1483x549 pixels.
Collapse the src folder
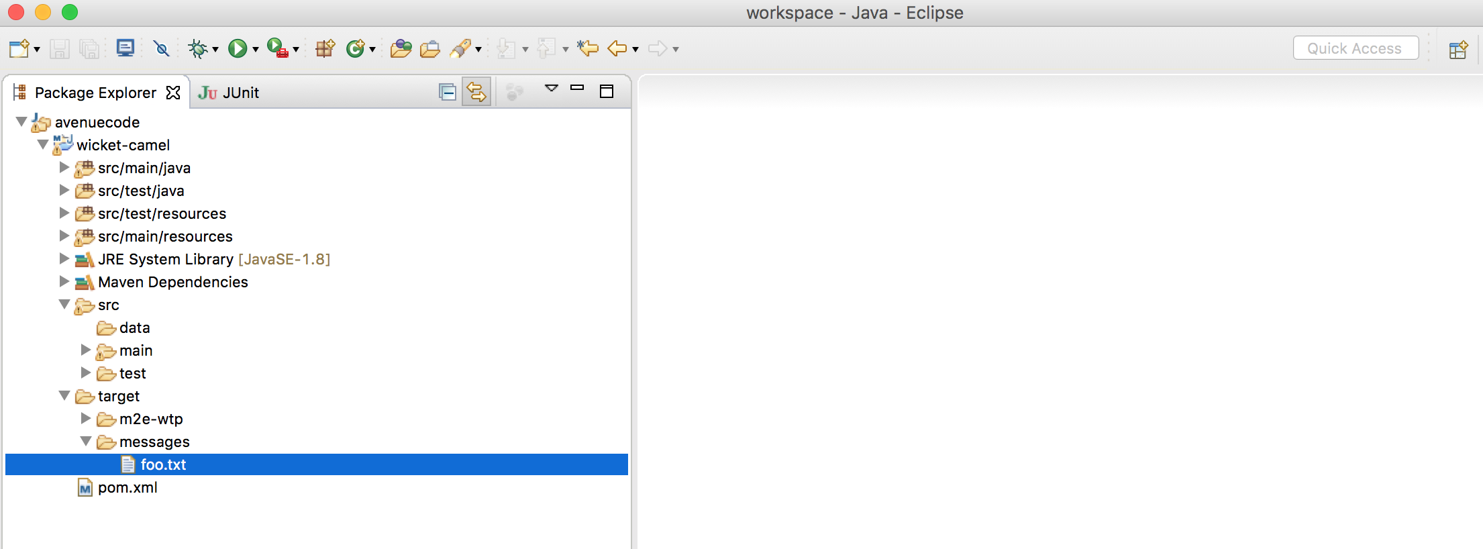tap(64, 304)
